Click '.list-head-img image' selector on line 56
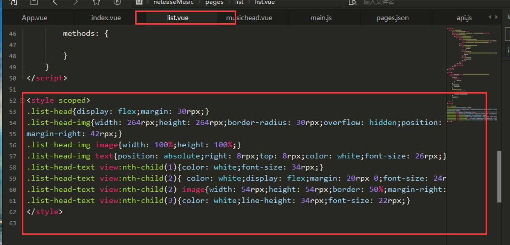This screenshot has width=510, height=245. click(x=72, y=145)
